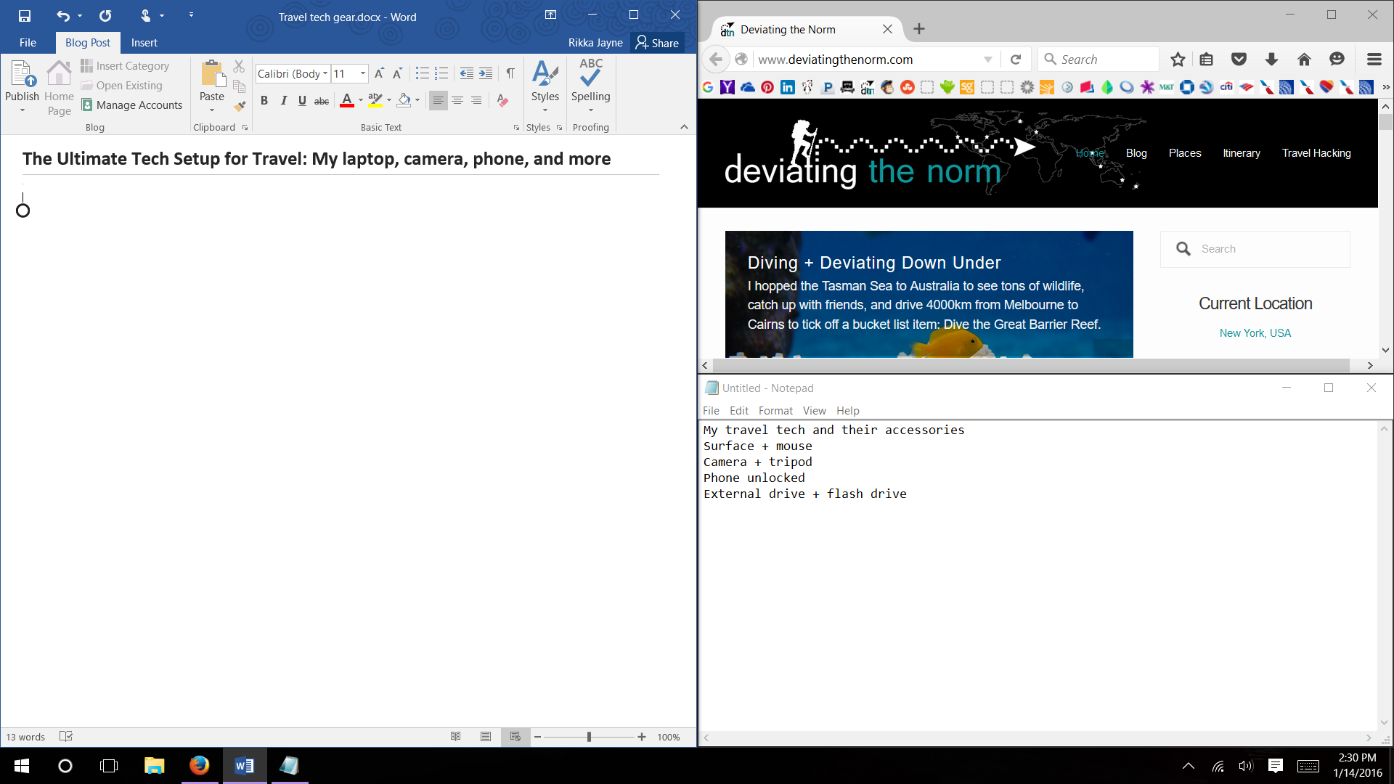Open the font size dropdown
The image size is (1394, 784).
click(x=363, y=73)
